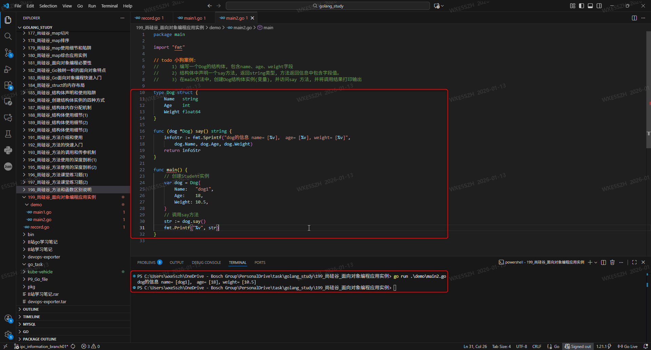Image resolution: width=651 pixels, height=350 pixels.
Task: Open the Search view in activity bar
Action: pyautogui.click(x=8, y=36)
